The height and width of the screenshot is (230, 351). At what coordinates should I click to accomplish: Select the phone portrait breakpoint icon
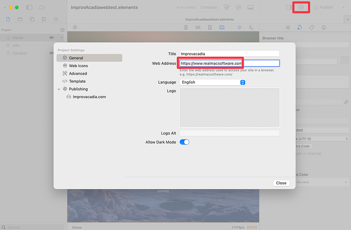click(x=186, y=27)
